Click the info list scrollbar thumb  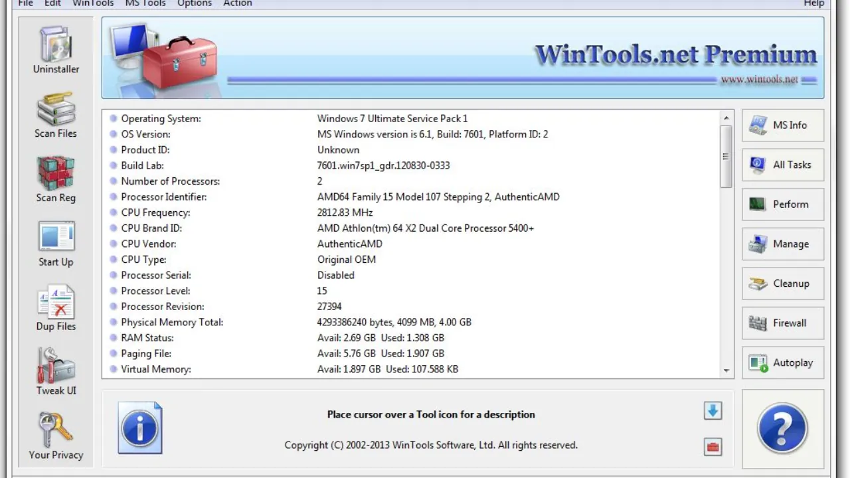(726, 157)
